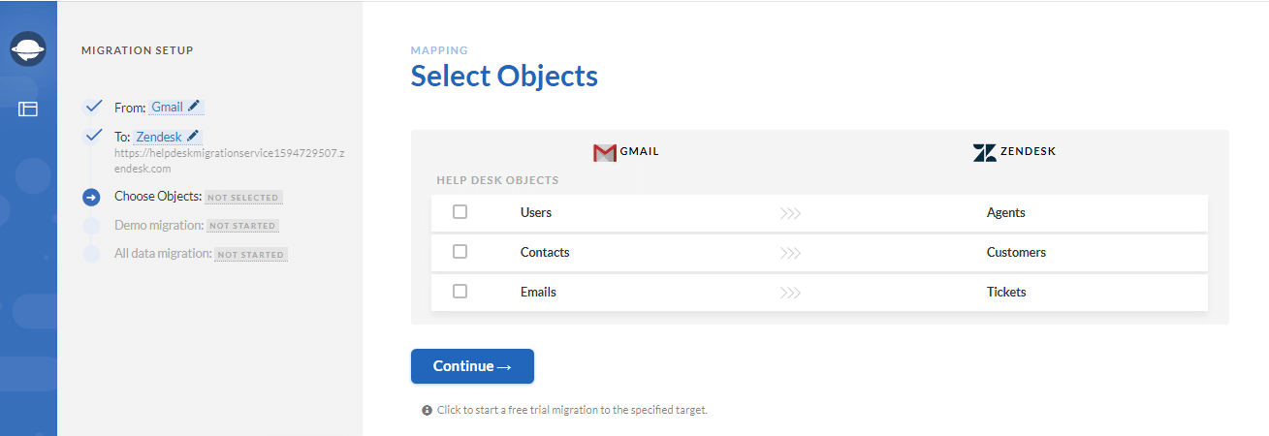
Task: Click arrows between Emails and Tickets
Action: click(x=790, y=293)
